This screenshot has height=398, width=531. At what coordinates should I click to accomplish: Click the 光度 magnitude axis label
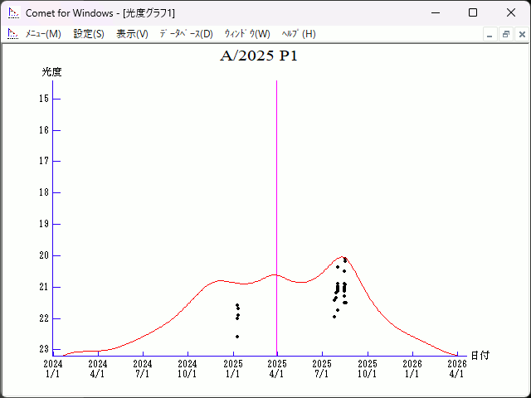pos(51,72)
